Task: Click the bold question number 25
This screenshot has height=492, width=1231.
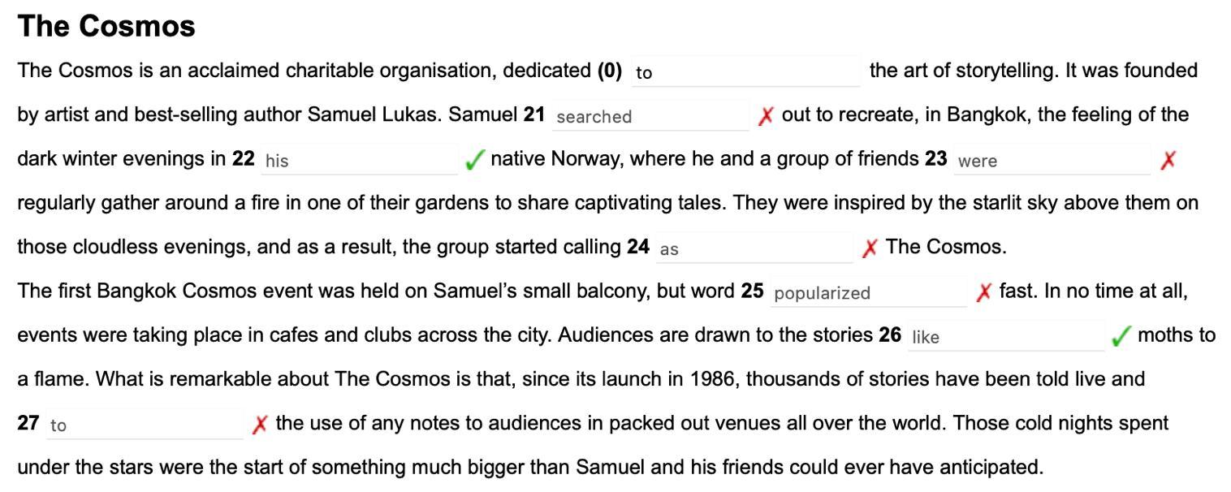Action: 752,291
